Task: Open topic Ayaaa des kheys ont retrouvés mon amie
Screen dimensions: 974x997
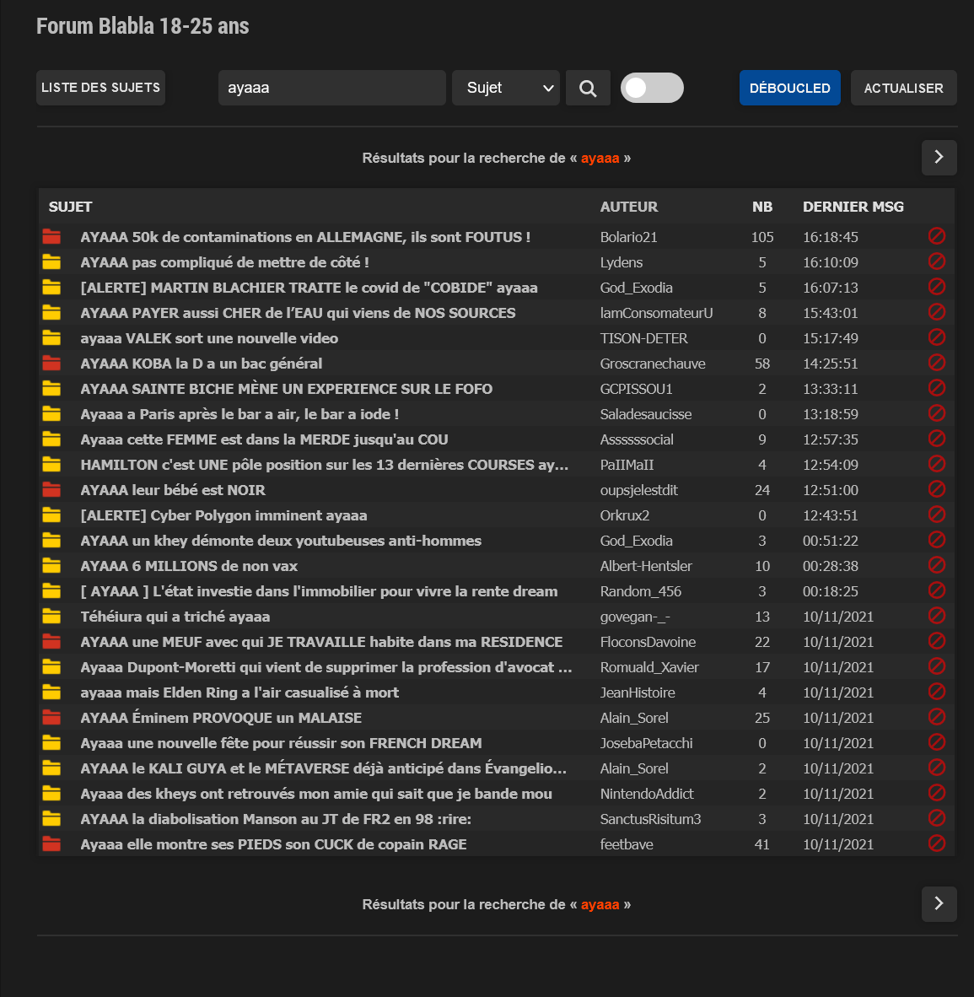Action: click(316, 794)
